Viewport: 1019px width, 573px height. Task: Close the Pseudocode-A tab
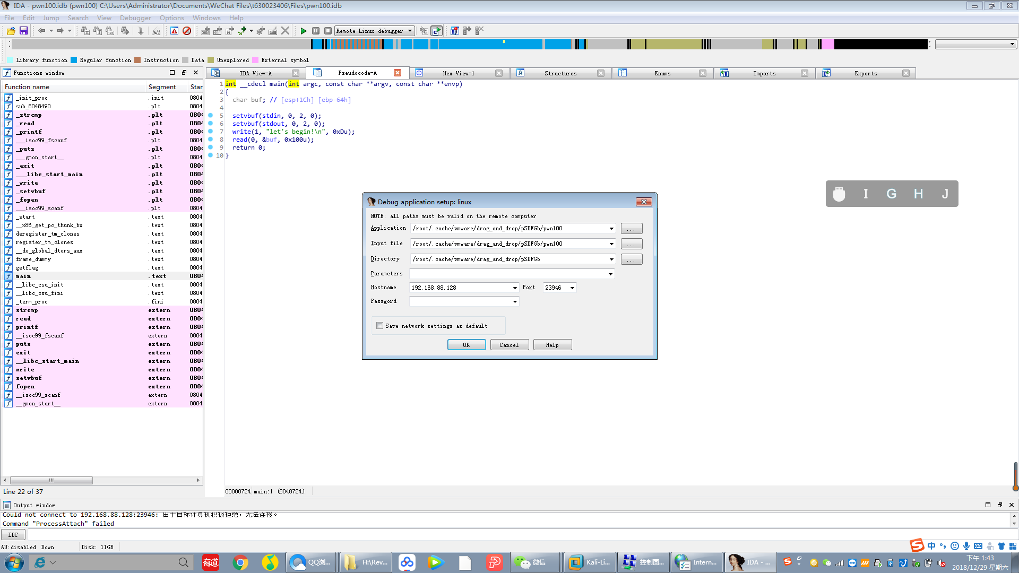click(x=398, y=73)
